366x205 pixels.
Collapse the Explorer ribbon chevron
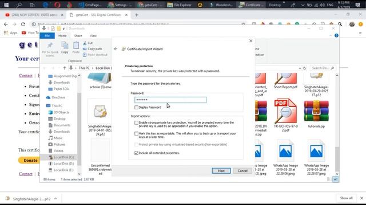[331, 35]
